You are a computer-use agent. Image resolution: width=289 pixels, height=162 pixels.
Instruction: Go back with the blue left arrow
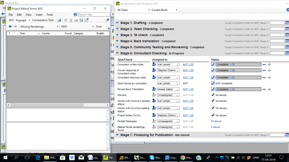coord(10,27)
